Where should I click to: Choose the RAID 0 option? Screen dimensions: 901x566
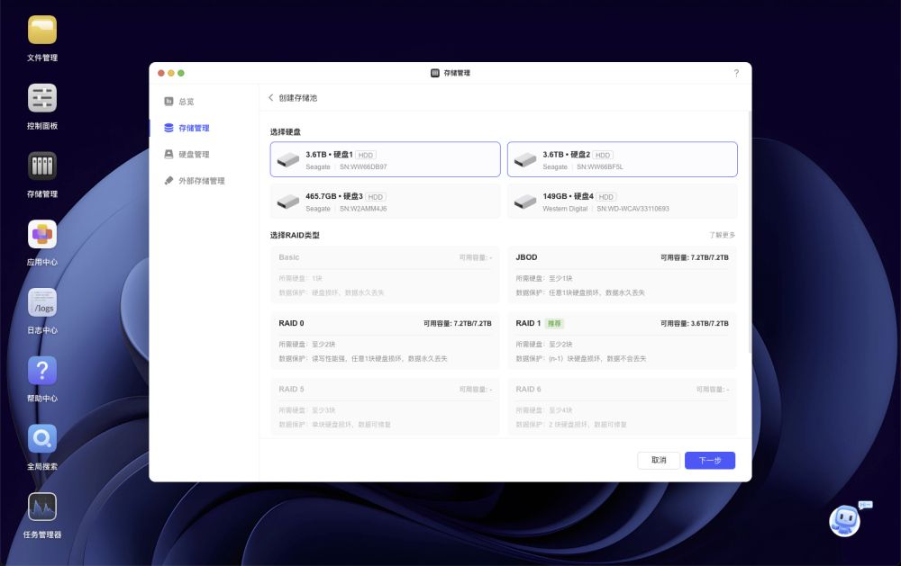click(x=385, y=341)
